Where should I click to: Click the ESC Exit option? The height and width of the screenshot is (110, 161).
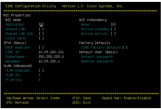pos(81,103)
